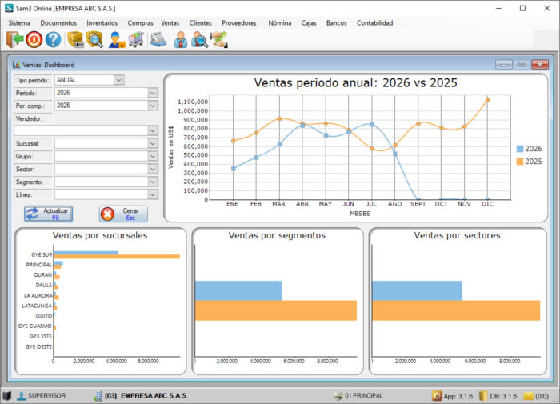Click the mail envelope icon in status bar
This screenshot has height=404, width=560.
[x=528, y=396]
